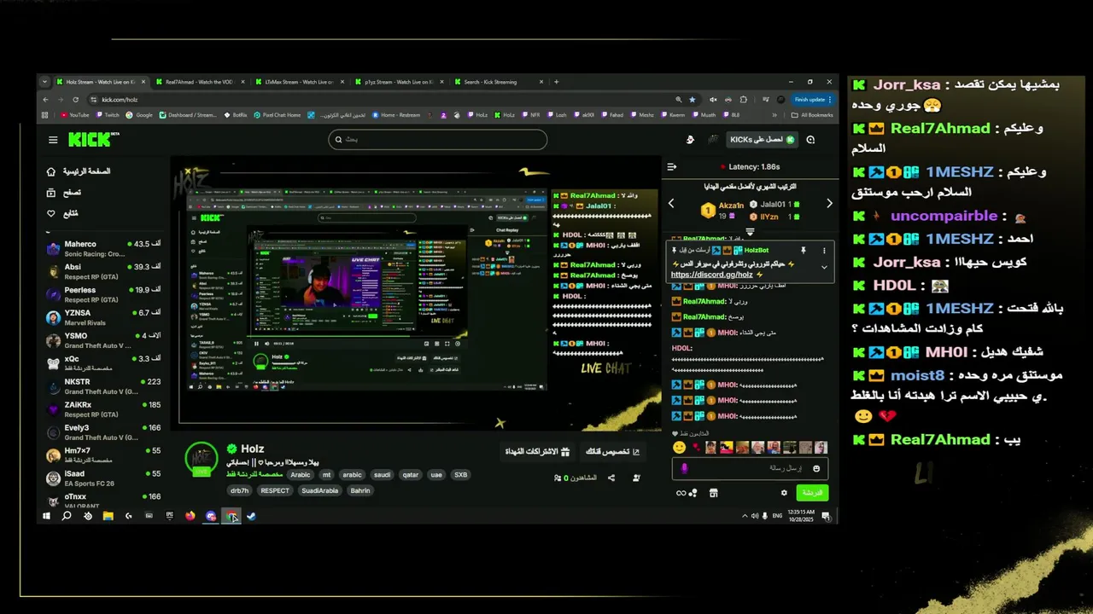Expand the pinned HolzBot message chevron
1093x614 pixels.
(x=824, y=267)
